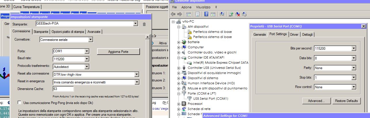Viewport: 370px width, 118px height.
Task: Click the blue Help question-mark toolbar icon
Action: pyautogui.click(x=206, y=14)
